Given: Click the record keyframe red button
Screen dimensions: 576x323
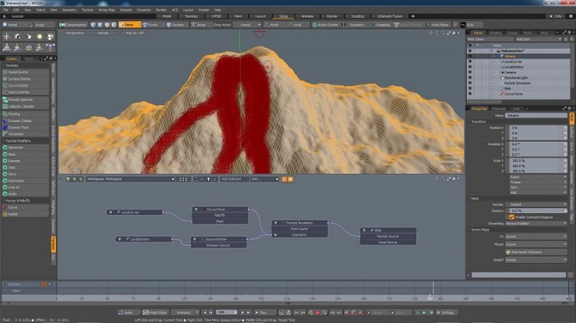Looking at the screenshot, I should pyautogui.click(x=317, y=312).
